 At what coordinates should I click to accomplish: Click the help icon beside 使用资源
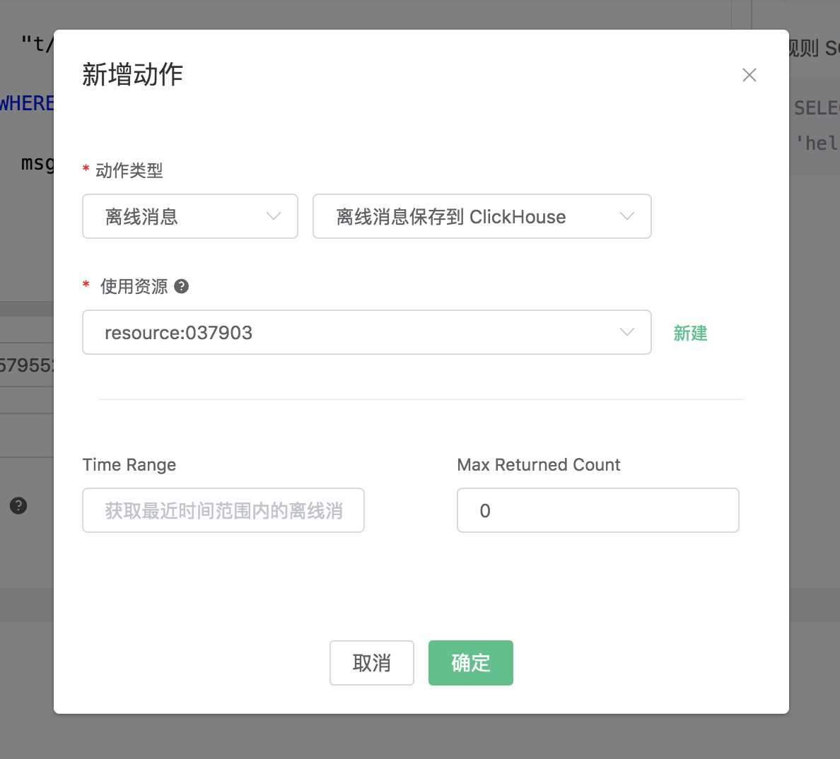(182, 286)
